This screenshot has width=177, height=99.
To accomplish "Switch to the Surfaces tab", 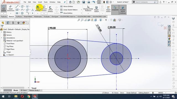I will pos(19,16).
